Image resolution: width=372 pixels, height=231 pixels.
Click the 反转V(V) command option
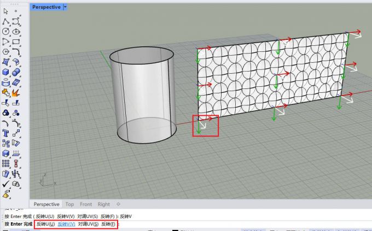[66, 224]
